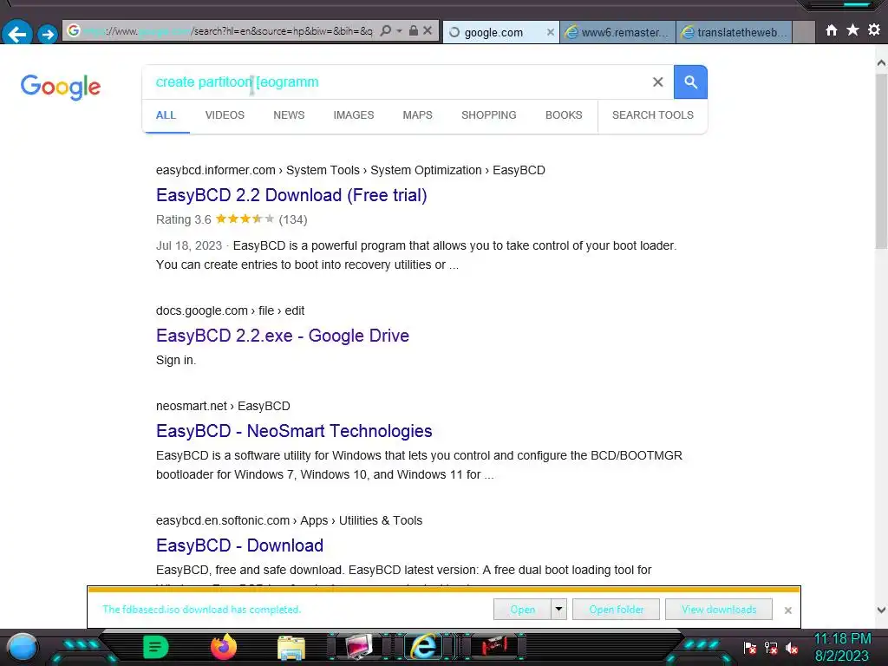This screenshot has width=888, height=666.
Task: Click Action Center flag tray icon
Action: click(x=750, y=647)
